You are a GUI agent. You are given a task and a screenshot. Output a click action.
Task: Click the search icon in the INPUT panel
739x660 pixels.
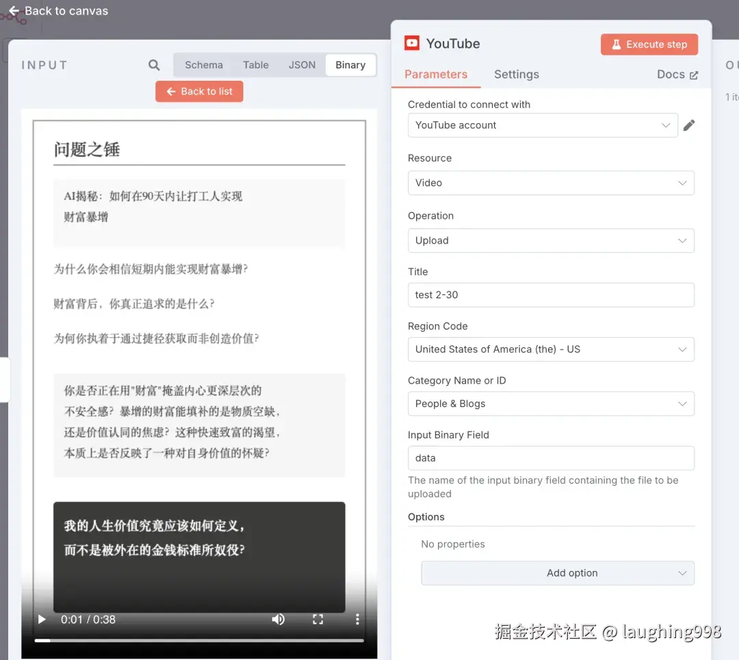pyautogui.click(x=153, y=64)
